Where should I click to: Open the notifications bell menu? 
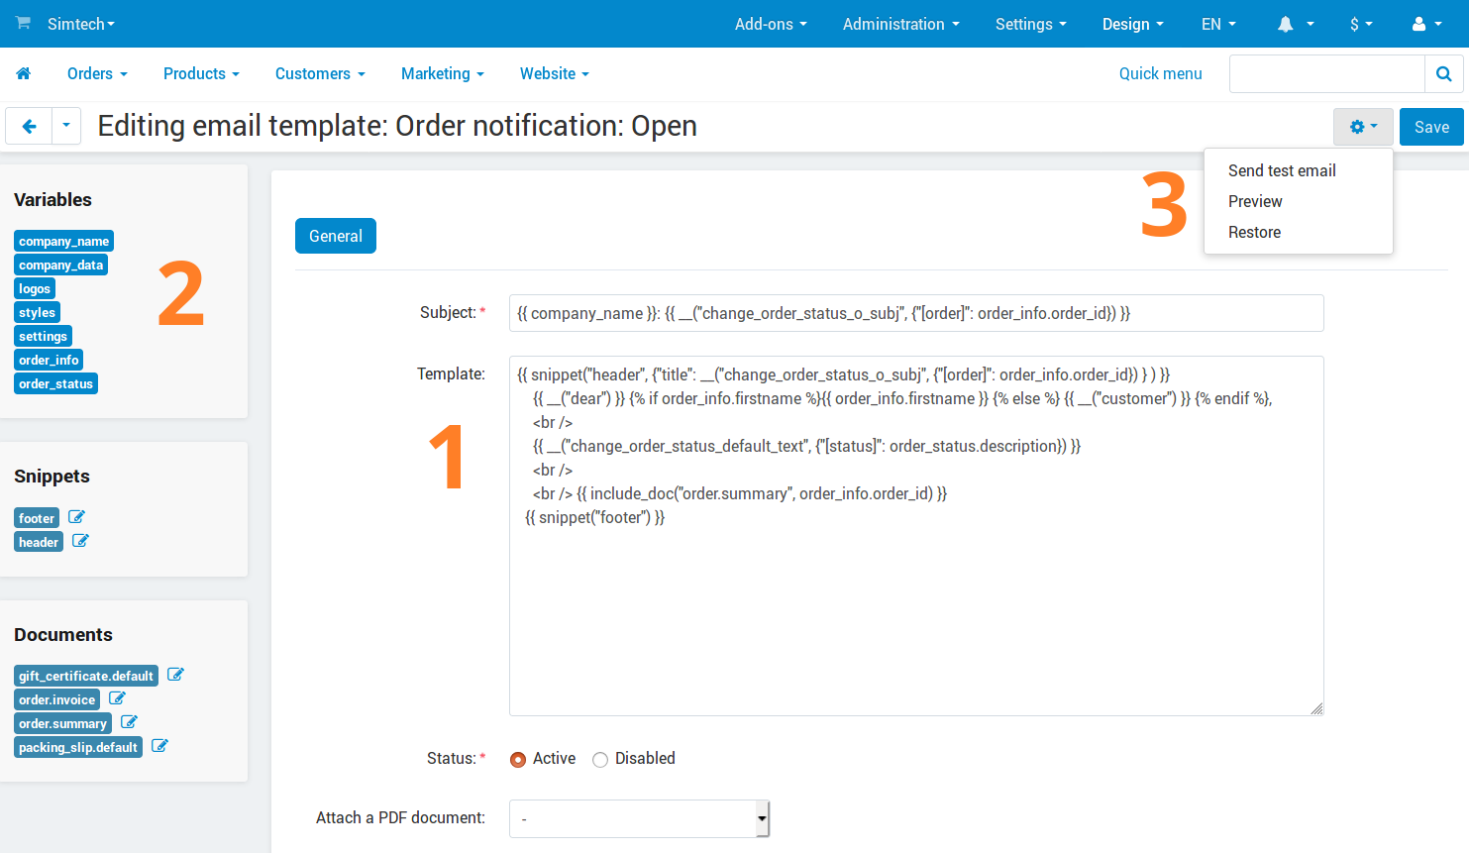pyautogui.click(x=1295, y=24)
